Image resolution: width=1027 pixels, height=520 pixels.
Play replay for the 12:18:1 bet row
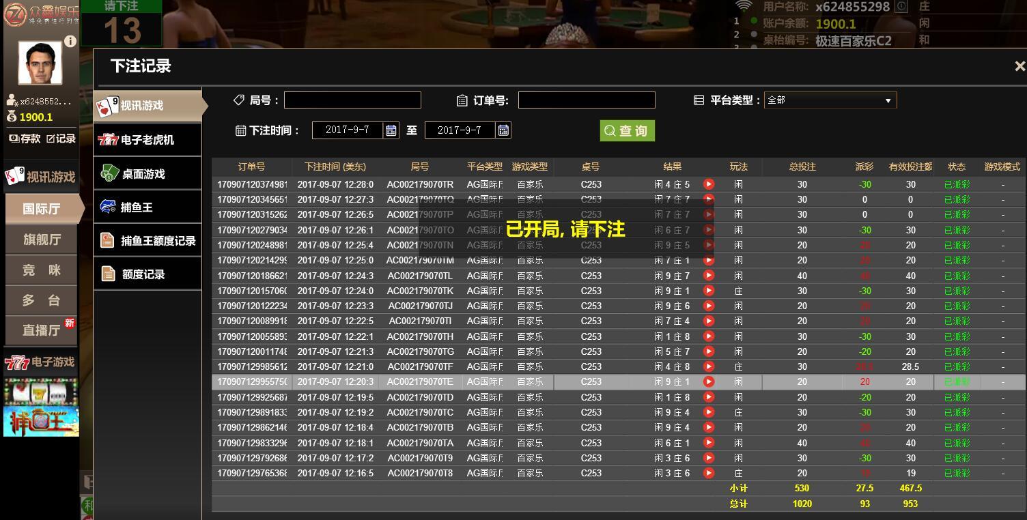tap(709, 443)
